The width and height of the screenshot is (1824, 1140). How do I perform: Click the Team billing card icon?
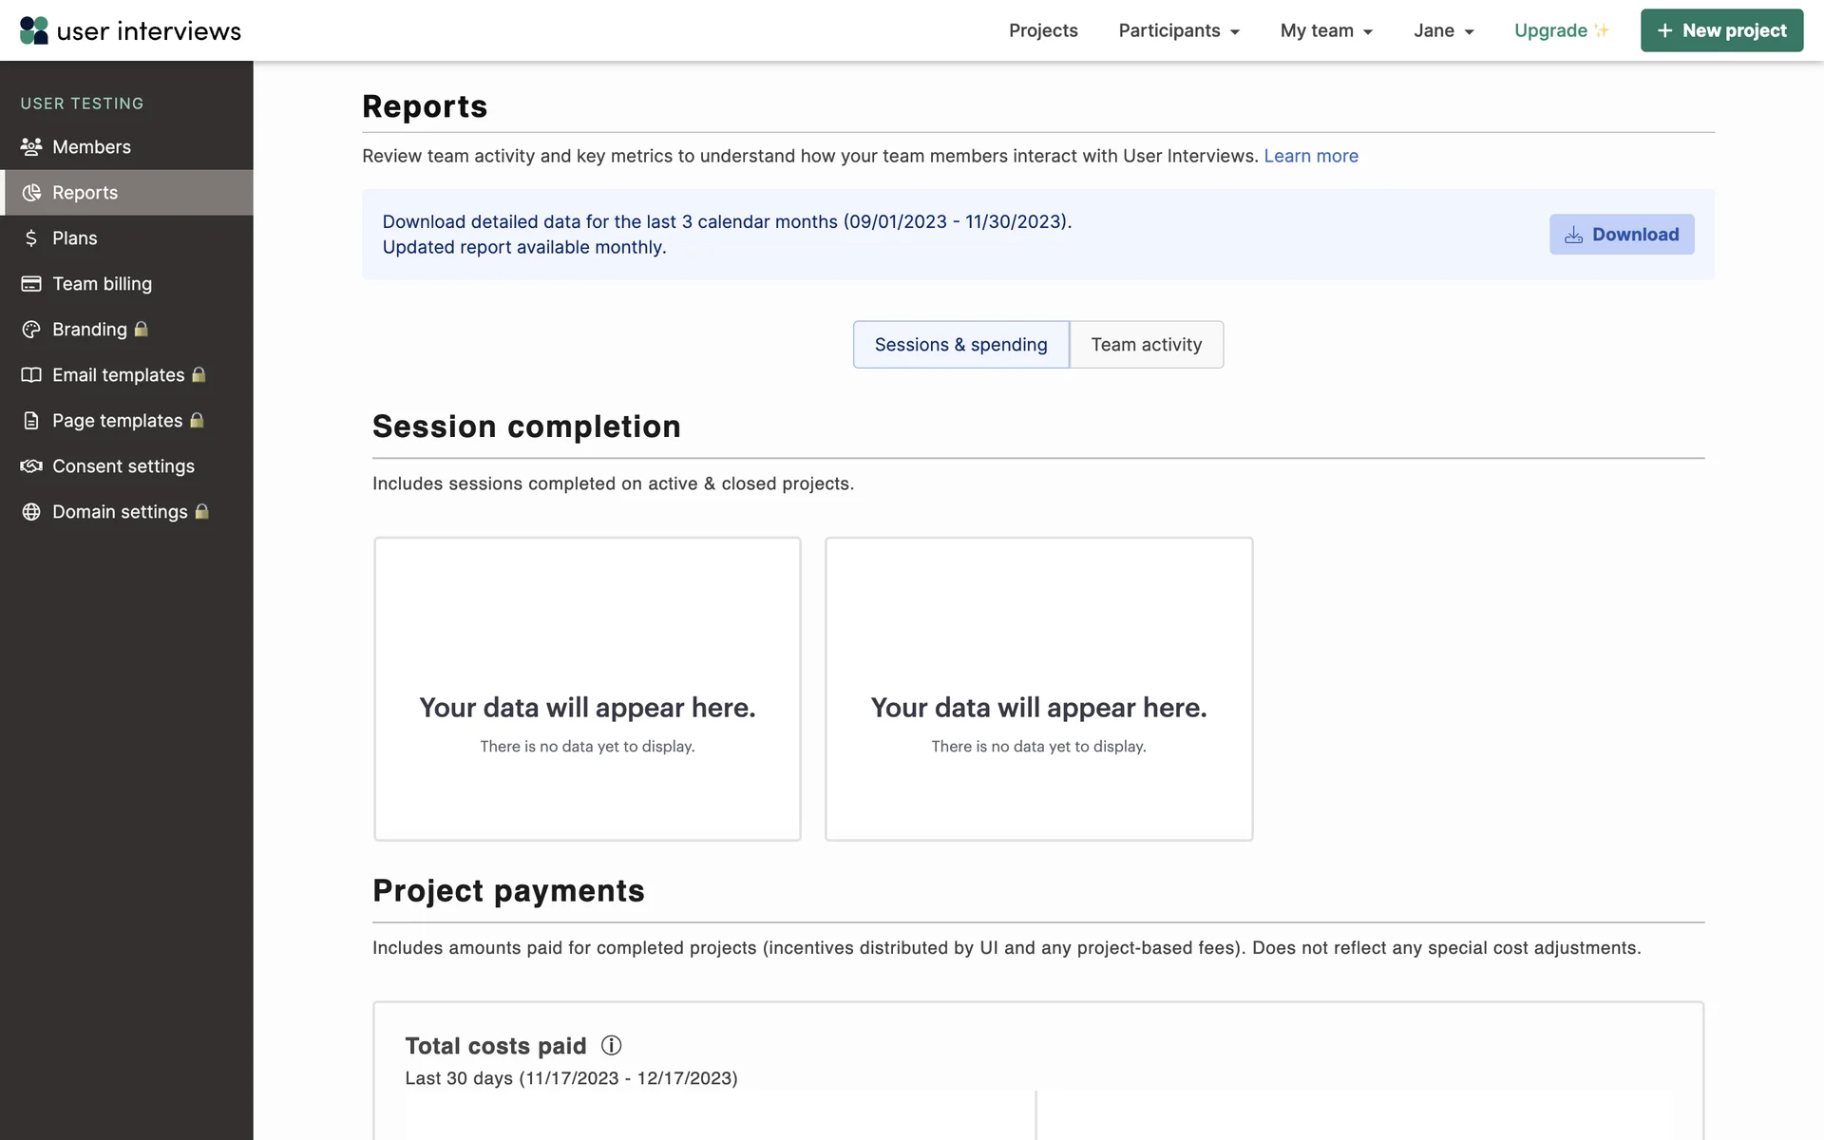coord(31,284)
